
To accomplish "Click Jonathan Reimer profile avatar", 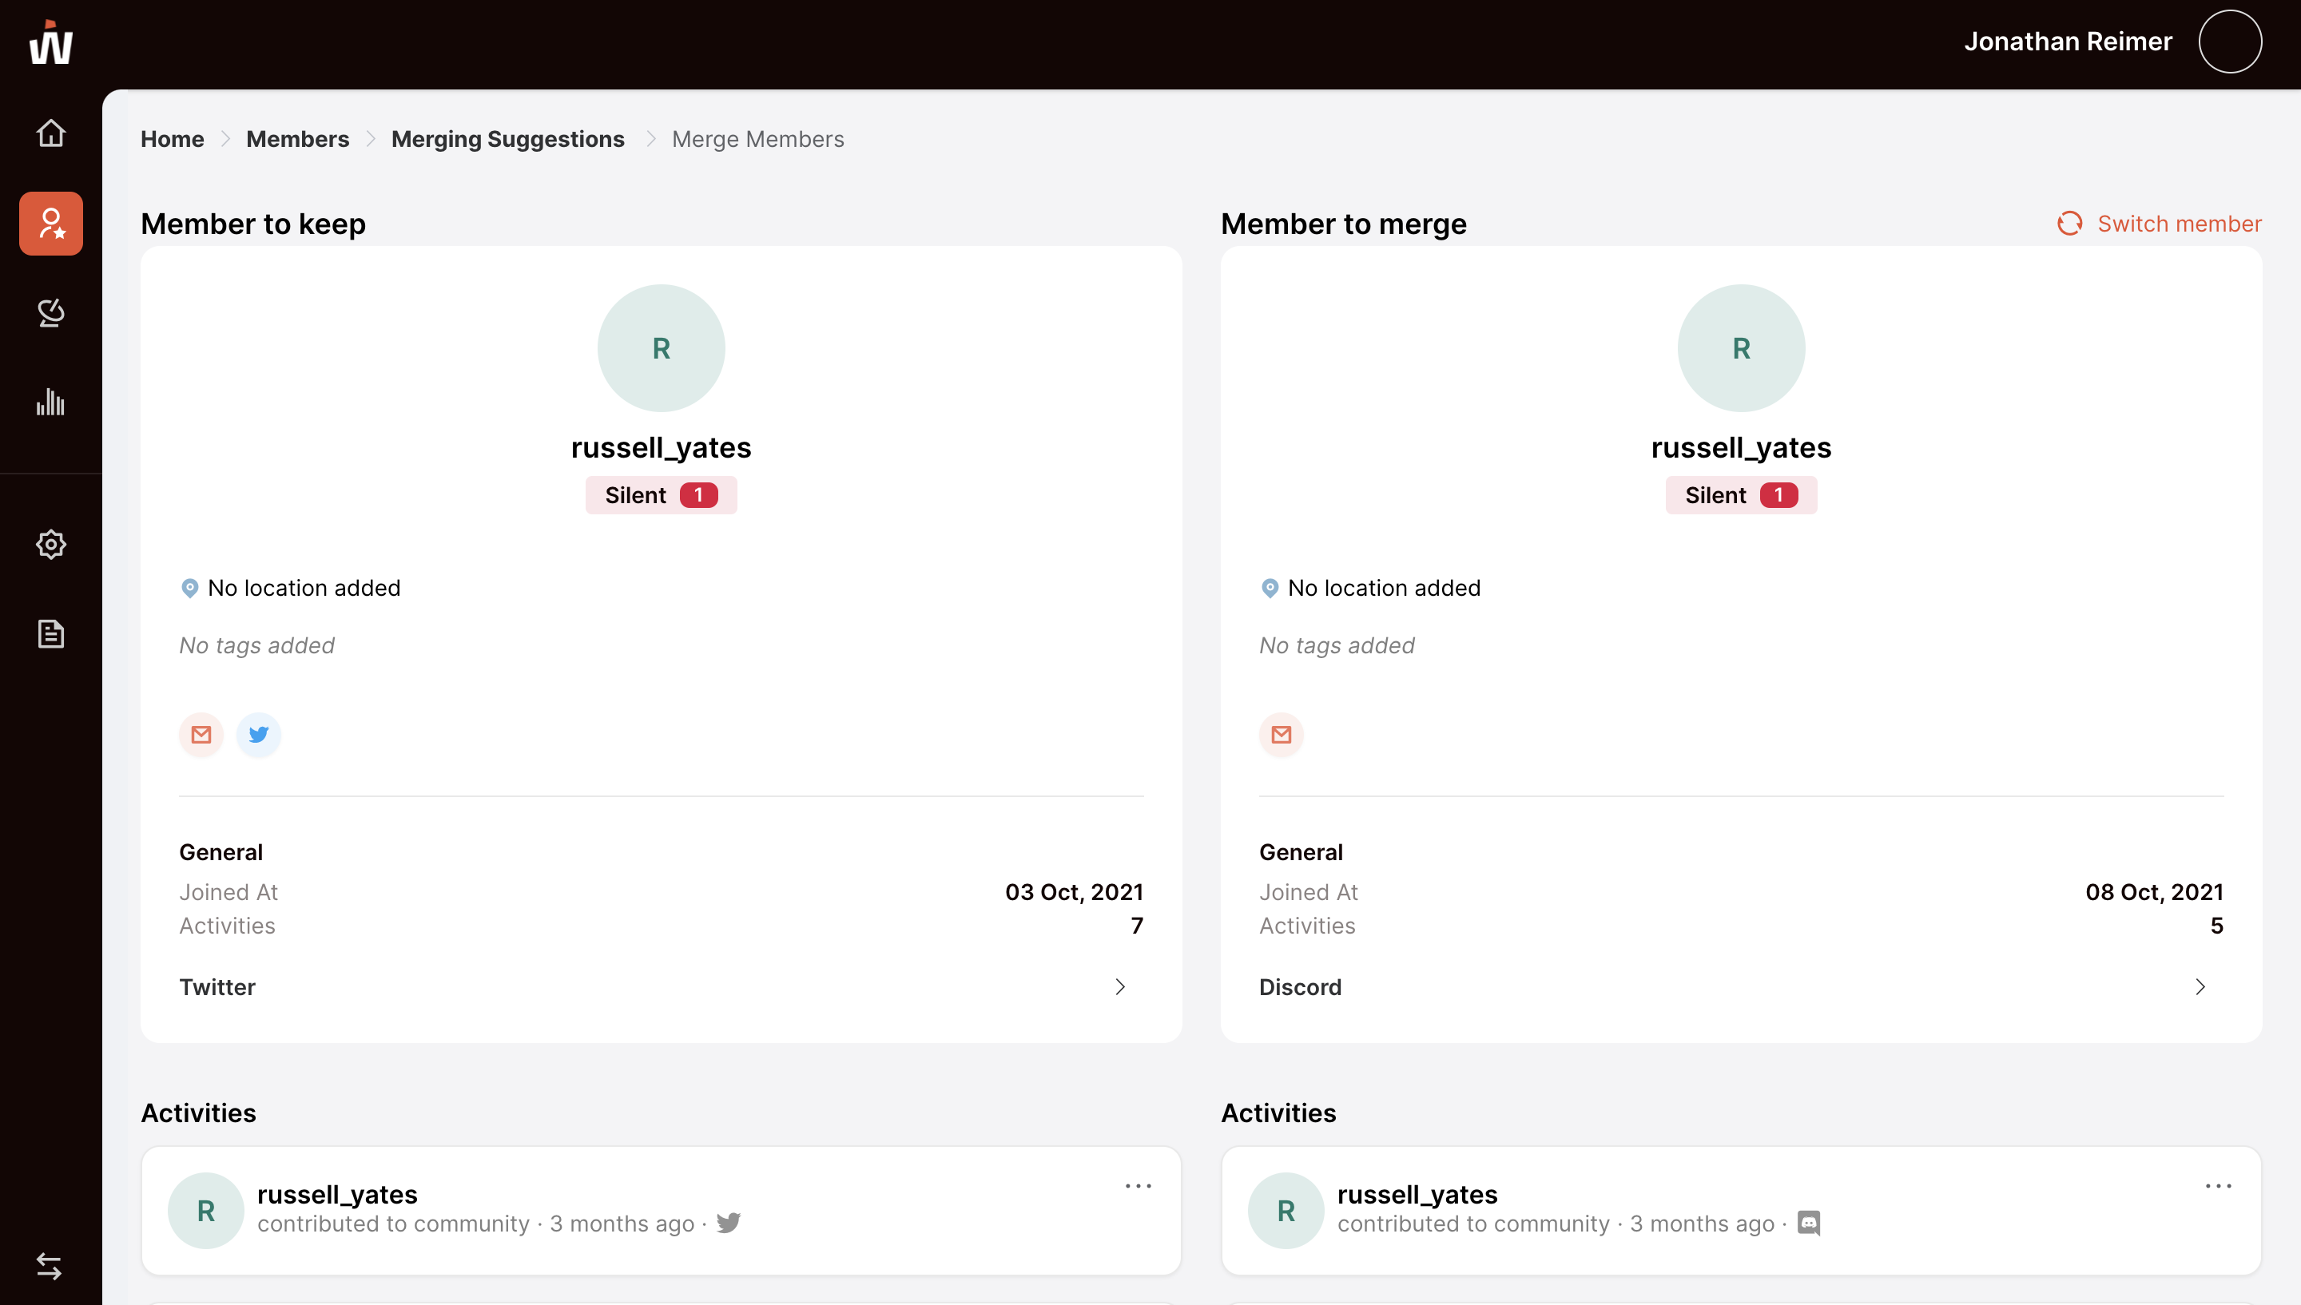I will click(2229, 42).
